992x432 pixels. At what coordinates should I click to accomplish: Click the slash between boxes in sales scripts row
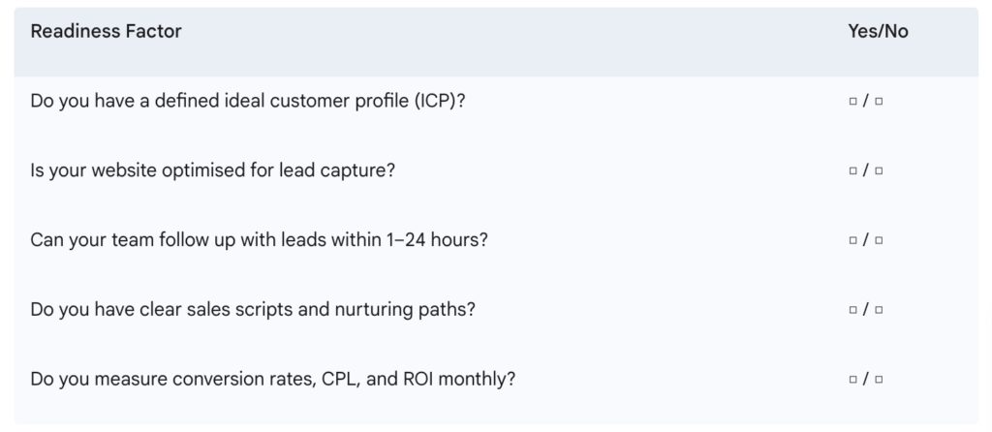(x=866, y=310)
